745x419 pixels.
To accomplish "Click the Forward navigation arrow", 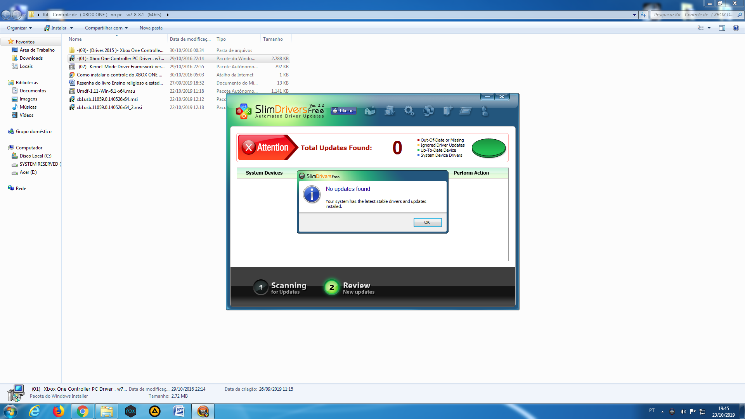I will click(x=17, y=15).
